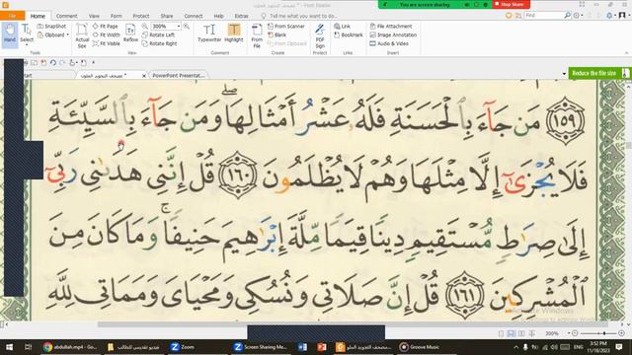Select single page view in status bar

(x=501, y=333)
